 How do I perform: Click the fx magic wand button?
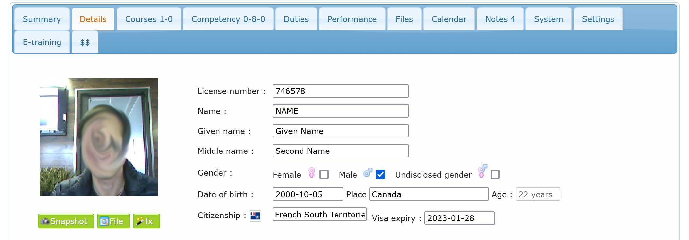[x=146, y=221]
